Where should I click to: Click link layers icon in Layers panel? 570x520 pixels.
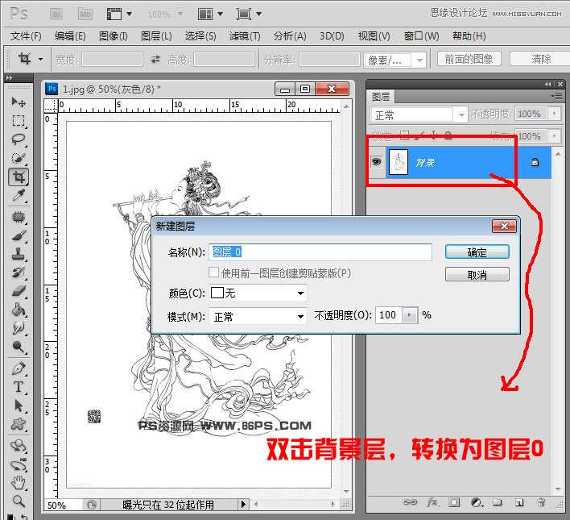410,502
